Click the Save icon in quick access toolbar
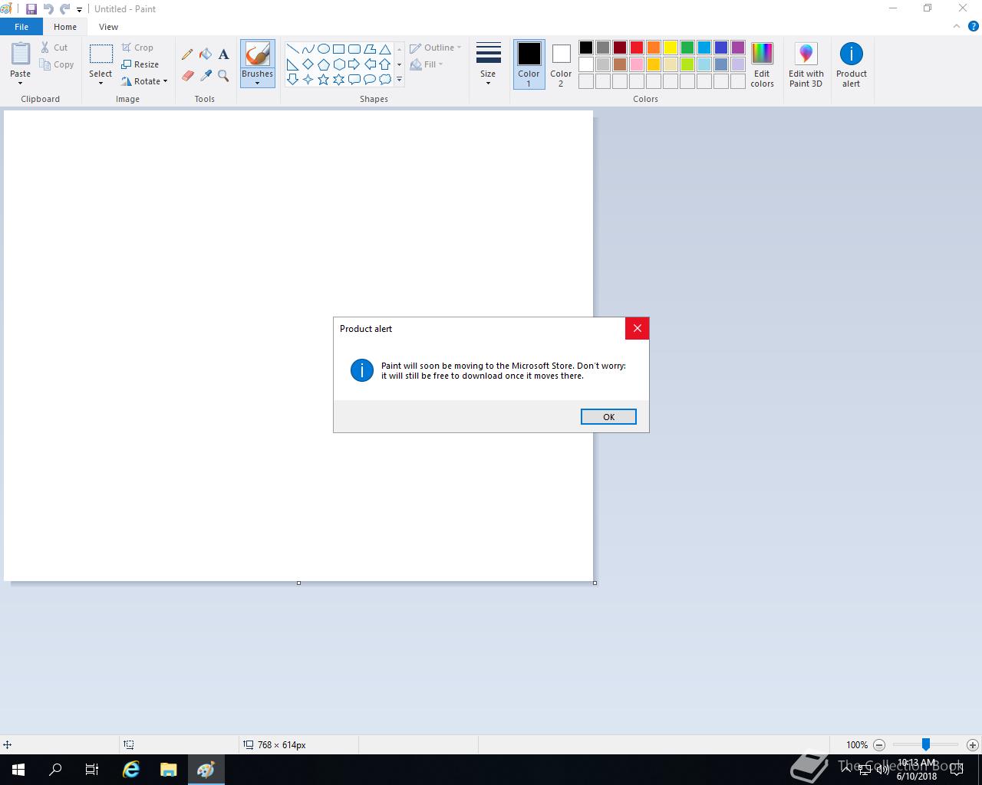982x785 pixels. pyautogui.click(x=31, y=9)
